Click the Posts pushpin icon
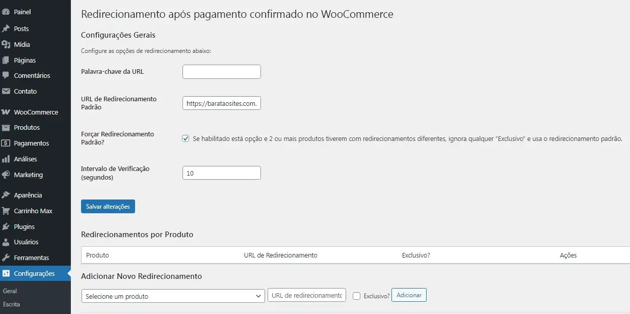 tap(6, 28)
